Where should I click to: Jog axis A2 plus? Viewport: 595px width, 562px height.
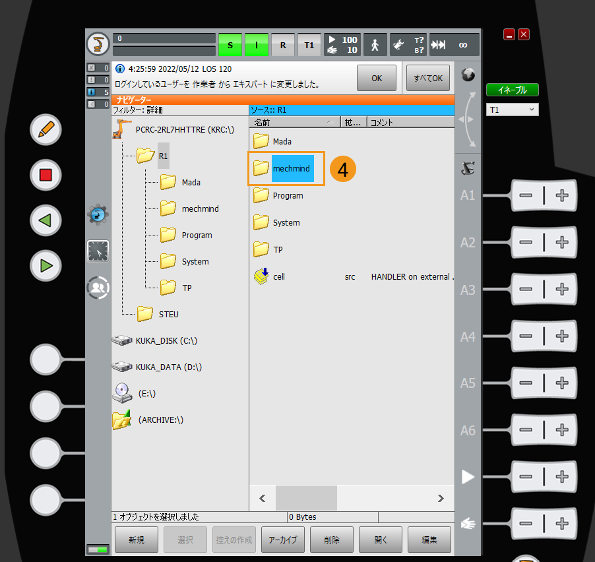tap(561, 242)
